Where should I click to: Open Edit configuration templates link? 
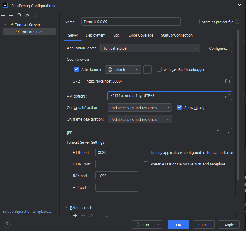pyautogui.click(x=27, y=212)
